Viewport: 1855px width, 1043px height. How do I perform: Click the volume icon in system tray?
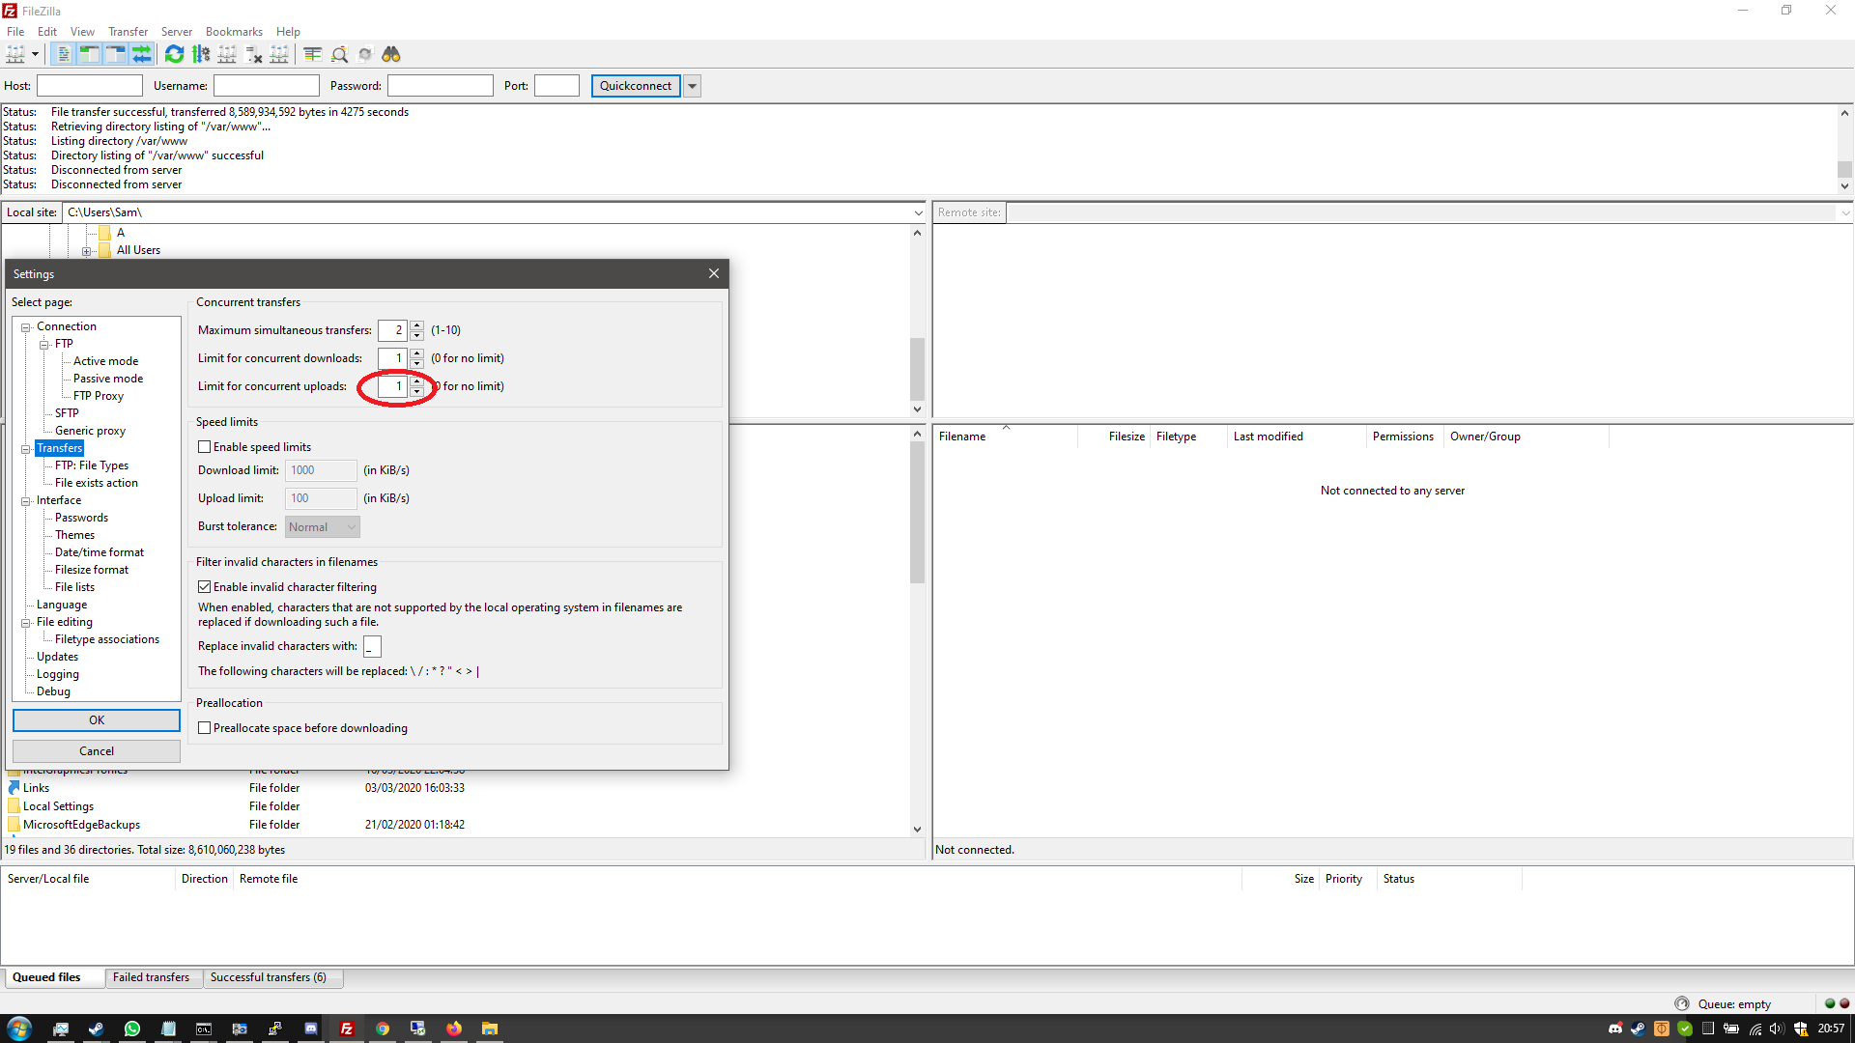click(x=1777, y=1029)
